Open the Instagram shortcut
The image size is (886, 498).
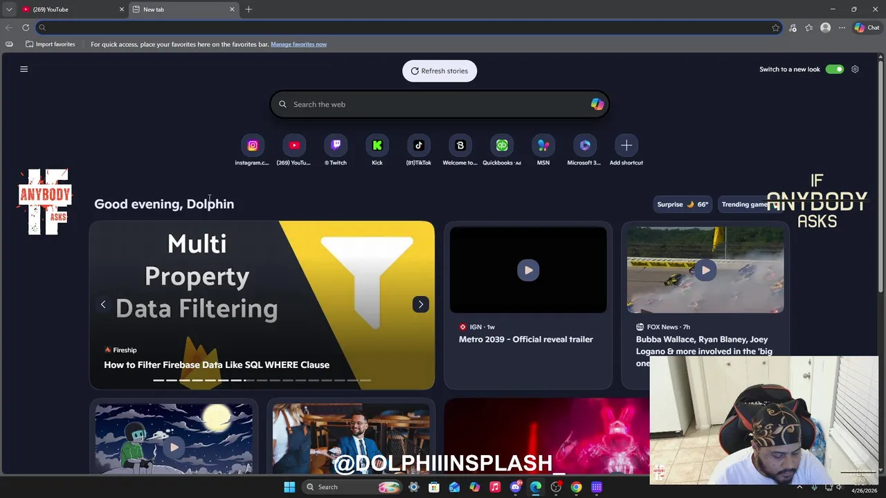(x=252, y=150)
